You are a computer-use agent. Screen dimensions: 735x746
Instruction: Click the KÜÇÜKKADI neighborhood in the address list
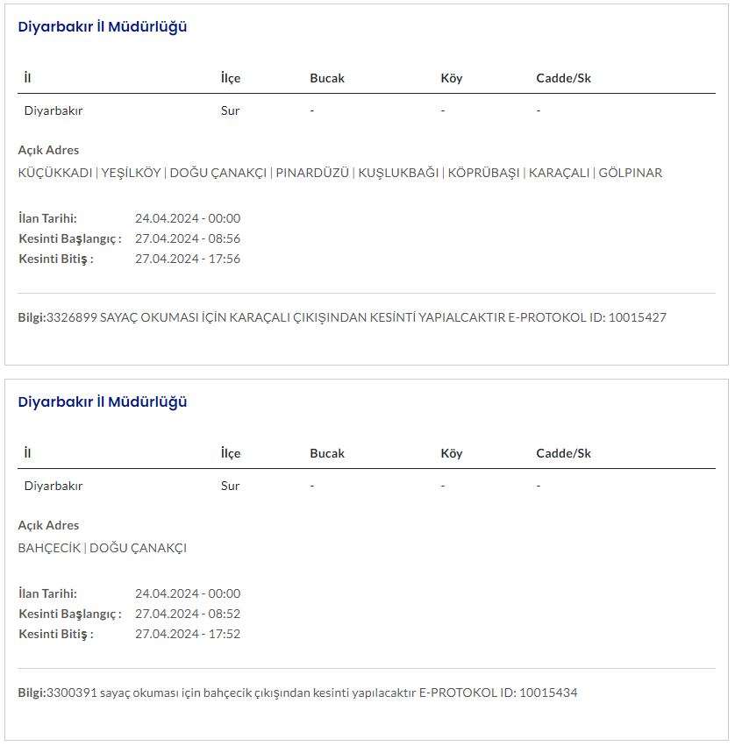[54, 173]
